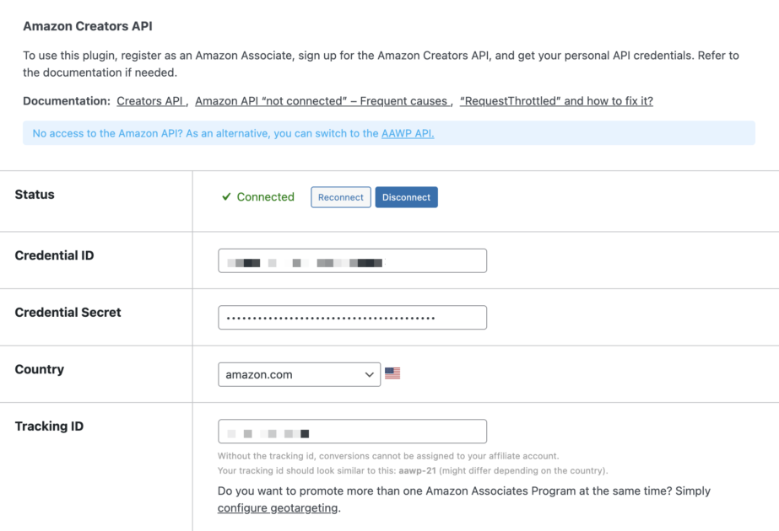Click the Reconnect button
This screenshot has width=779, height=531.
click(x=340, y=196)
